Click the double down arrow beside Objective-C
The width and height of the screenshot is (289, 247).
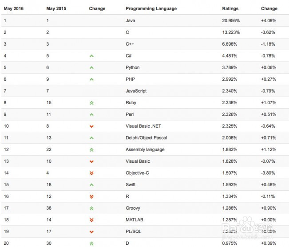click(x=91, y=173)
